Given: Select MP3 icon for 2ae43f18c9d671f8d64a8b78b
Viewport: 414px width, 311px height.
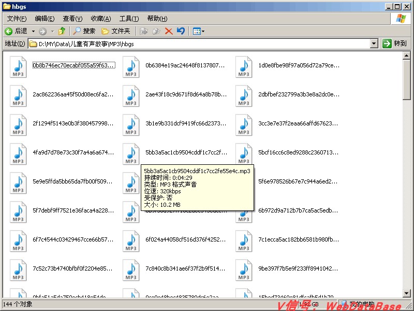Looking at the screenshot, I should 131,96.
